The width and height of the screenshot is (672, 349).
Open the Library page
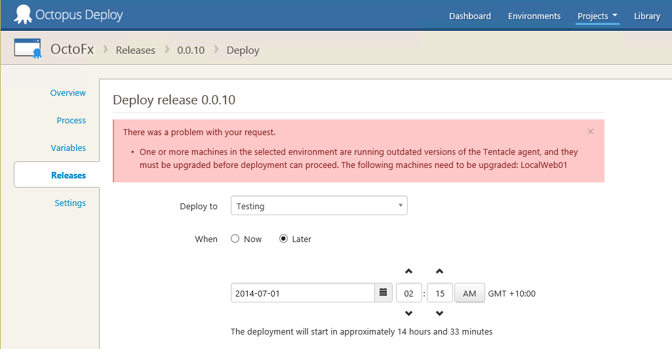[646, 16]
